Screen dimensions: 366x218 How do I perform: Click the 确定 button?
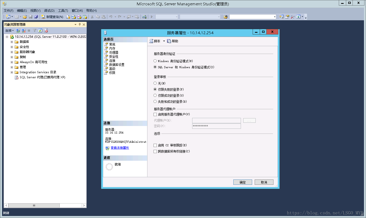243,182
